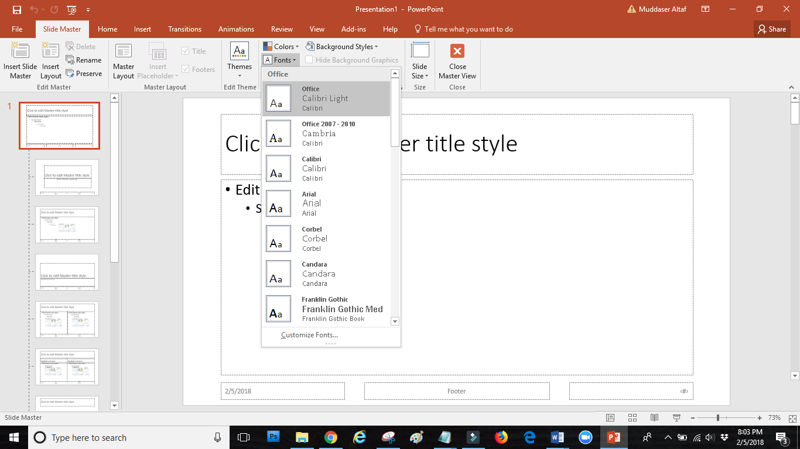800x449 pixels.
Task: Select the two-content layout thumbnail
Action: (67, 319)
